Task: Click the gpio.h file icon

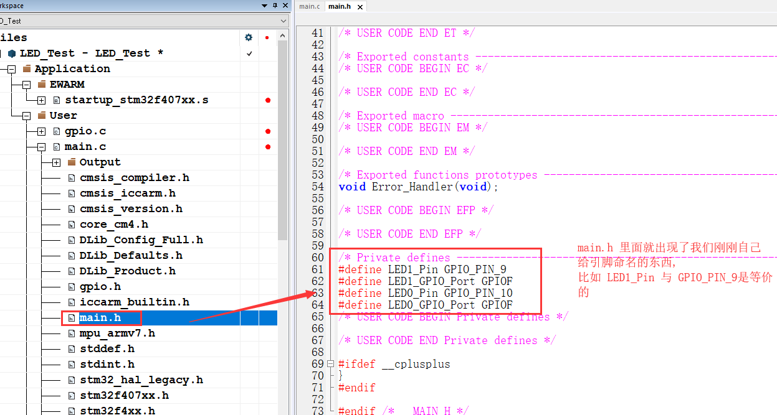Action: click(x=72, y=287)
